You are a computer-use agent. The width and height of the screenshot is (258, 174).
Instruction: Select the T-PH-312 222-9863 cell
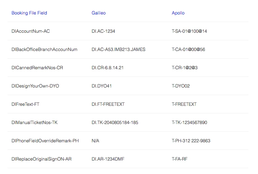pyautogui.click(x=191, y=141)
